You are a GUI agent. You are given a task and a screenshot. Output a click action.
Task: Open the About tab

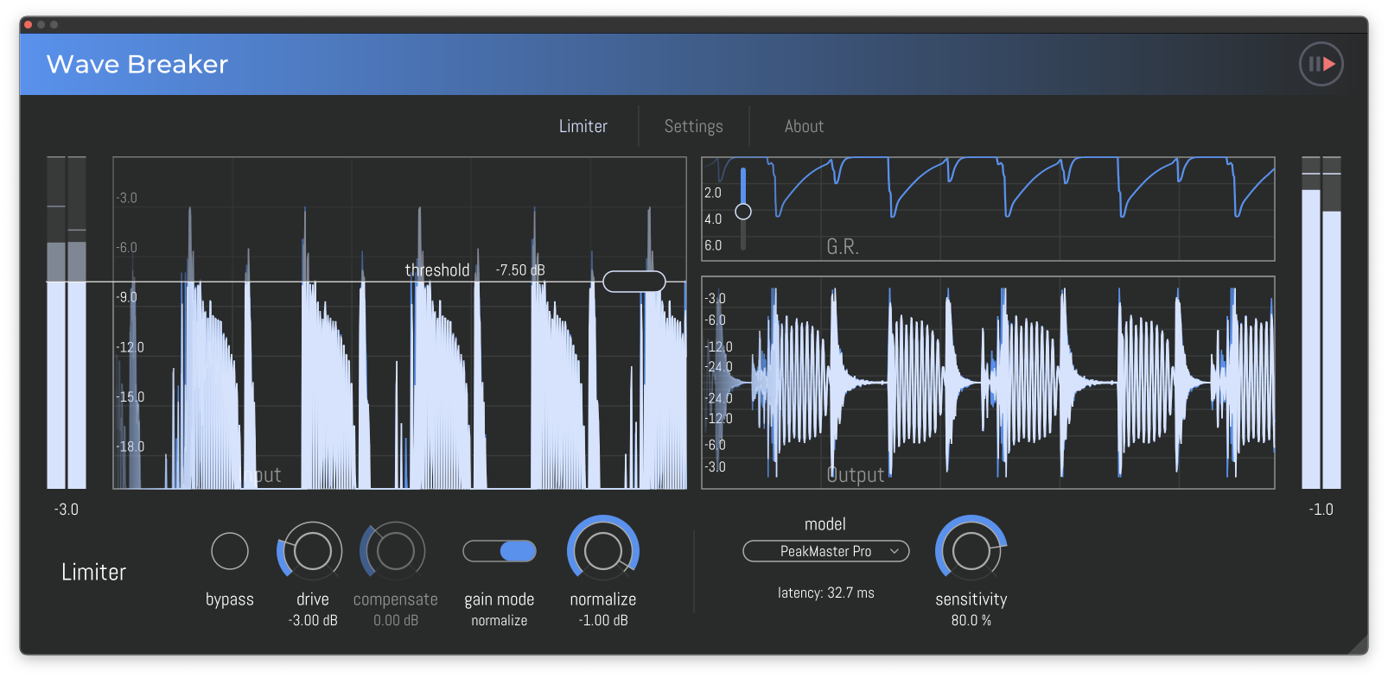pos(804,126)
